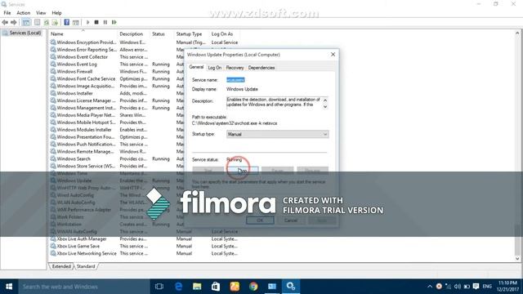Sort by the Name column header
The image size is (523, 294).
tap(83, 34)
